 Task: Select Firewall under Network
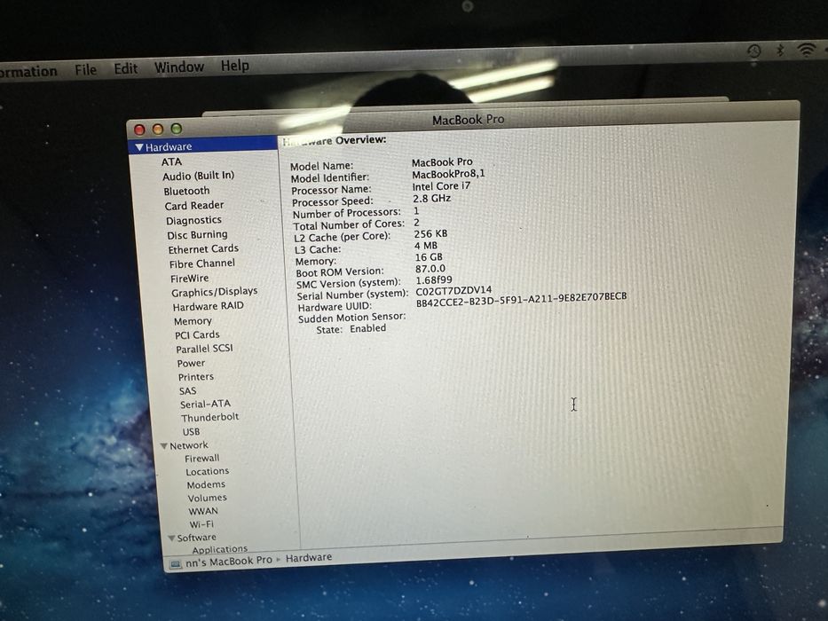click(201, 459)
